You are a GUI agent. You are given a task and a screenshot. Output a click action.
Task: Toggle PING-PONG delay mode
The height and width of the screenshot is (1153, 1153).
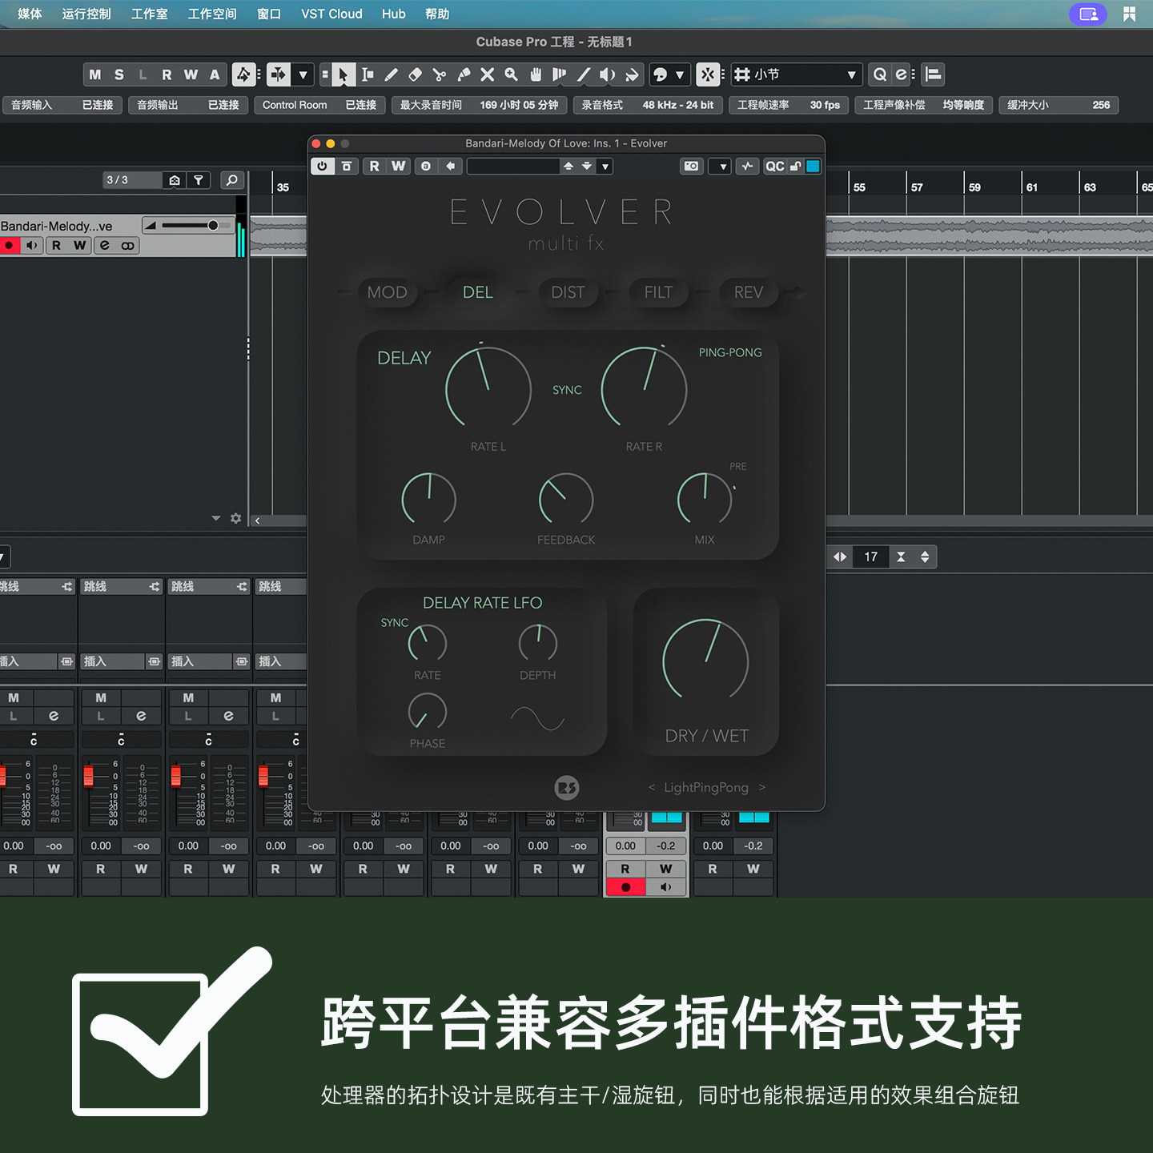pyautogui.click(x=730, y=352)
